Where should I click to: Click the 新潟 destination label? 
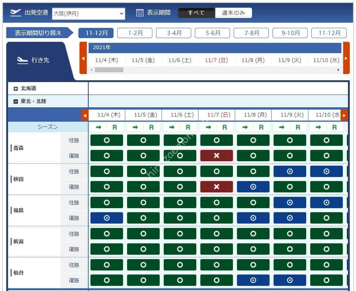(18, 242)
